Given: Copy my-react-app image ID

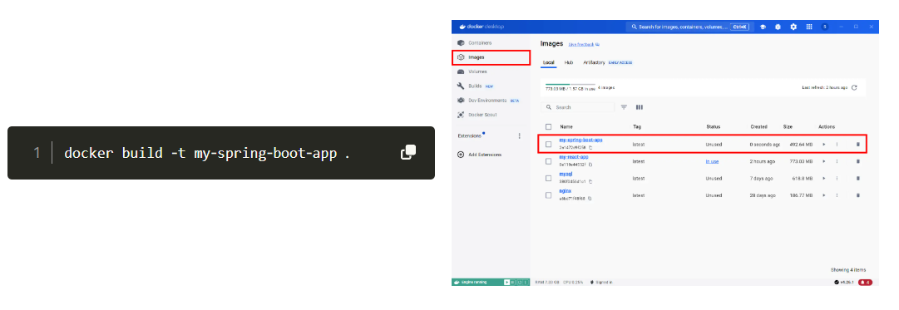Looking at the screenshot, I should click(x=590, y=165).
